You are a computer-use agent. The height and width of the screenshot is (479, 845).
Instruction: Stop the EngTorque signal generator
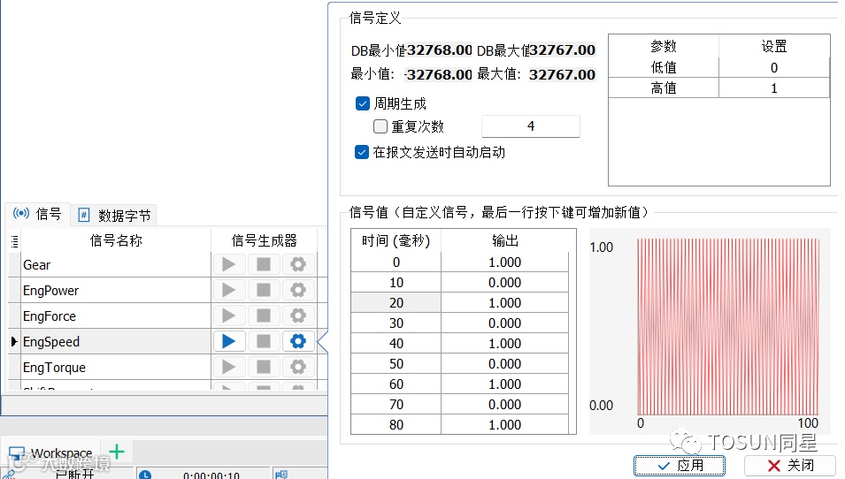[x=264, y=367]
